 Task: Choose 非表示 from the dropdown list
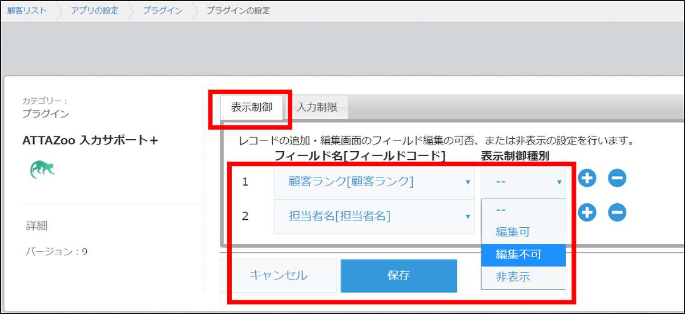[x=523, y=277]
